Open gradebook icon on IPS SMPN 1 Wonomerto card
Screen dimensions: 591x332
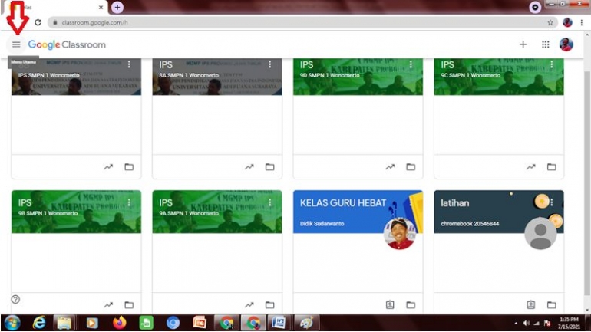(108, 166)
